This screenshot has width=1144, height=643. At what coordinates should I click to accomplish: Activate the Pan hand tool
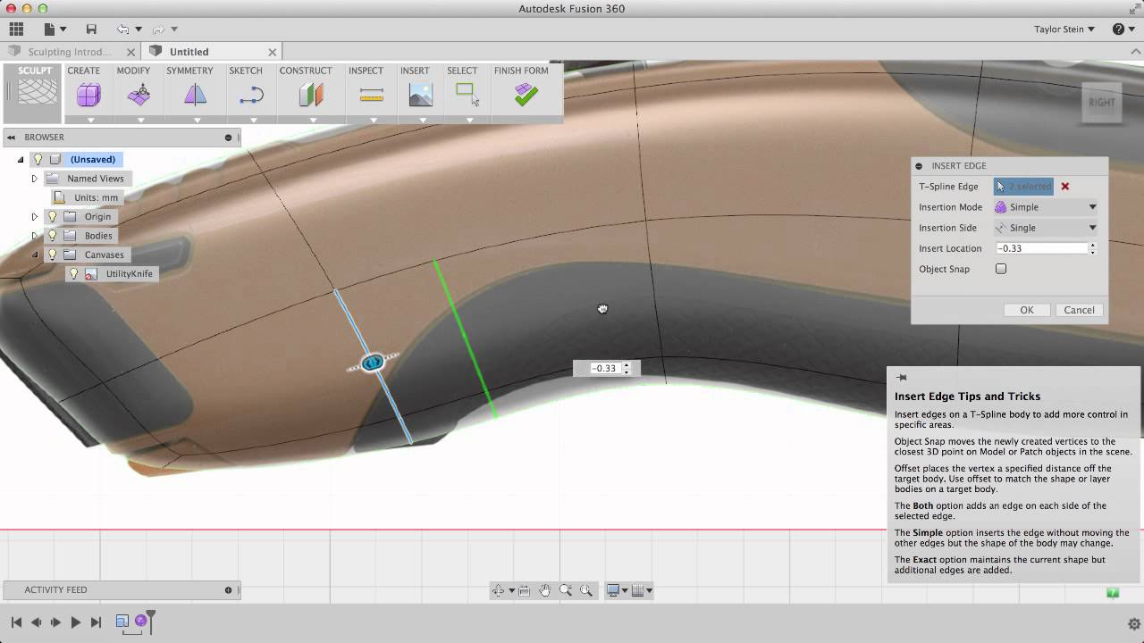544,590
